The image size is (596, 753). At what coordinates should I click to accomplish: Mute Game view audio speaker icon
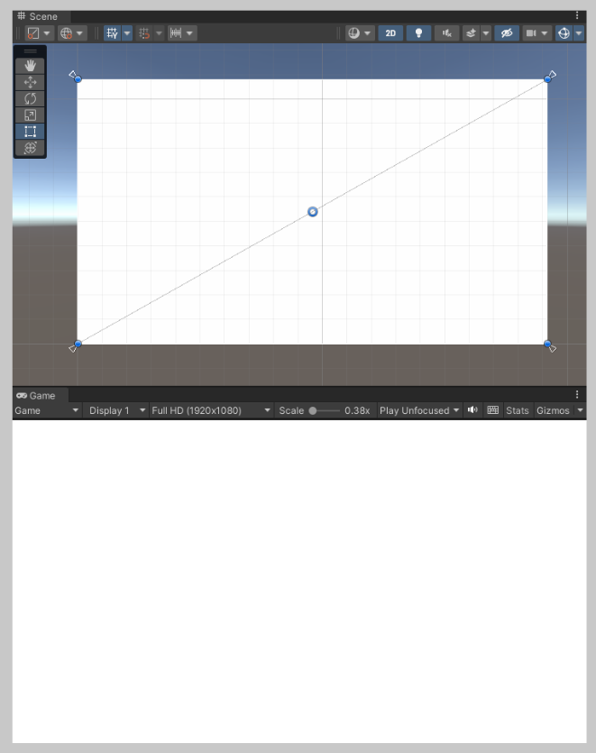(473, 409)
